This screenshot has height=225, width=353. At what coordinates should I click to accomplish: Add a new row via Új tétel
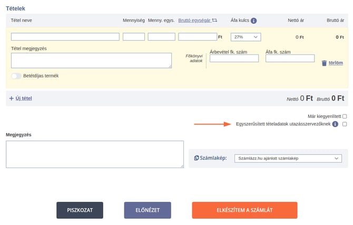[x=24, y=99]
